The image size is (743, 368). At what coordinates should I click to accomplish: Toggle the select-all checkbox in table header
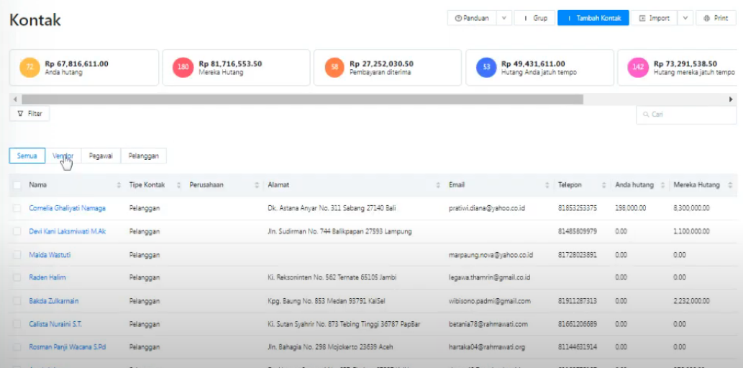point(17,185)
